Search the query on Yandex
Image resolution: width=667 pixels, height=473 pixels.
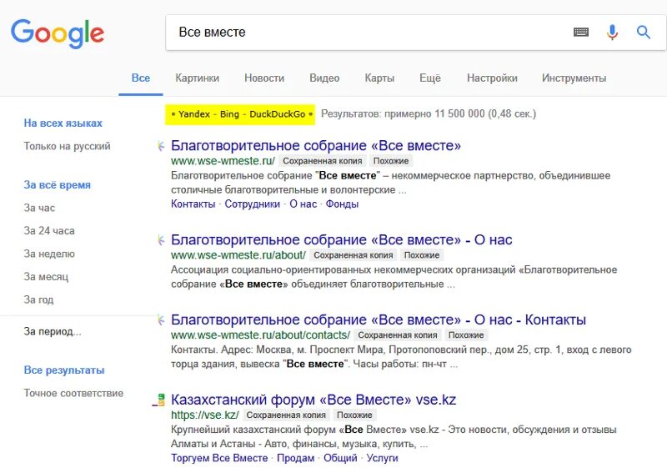[x=194, y=114]
